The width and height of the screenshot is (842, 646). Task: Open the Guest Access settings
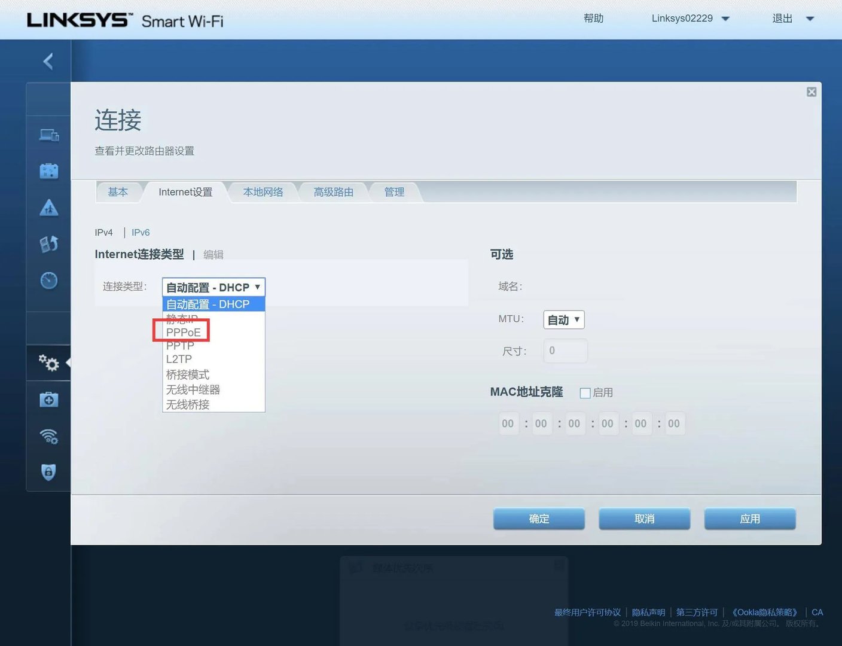click(48, 170)
